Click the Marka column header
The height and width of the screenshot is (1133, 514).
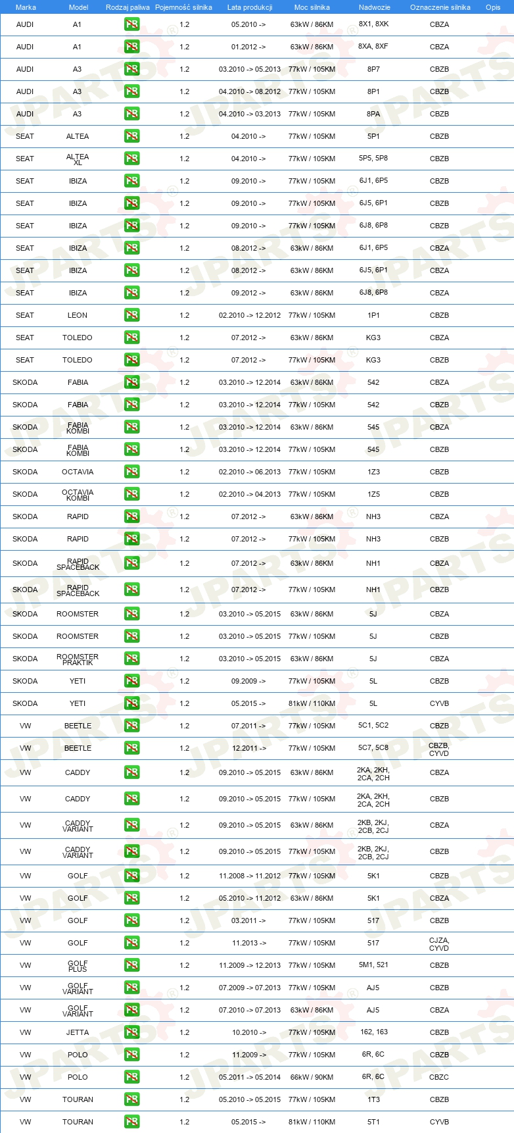26,7
